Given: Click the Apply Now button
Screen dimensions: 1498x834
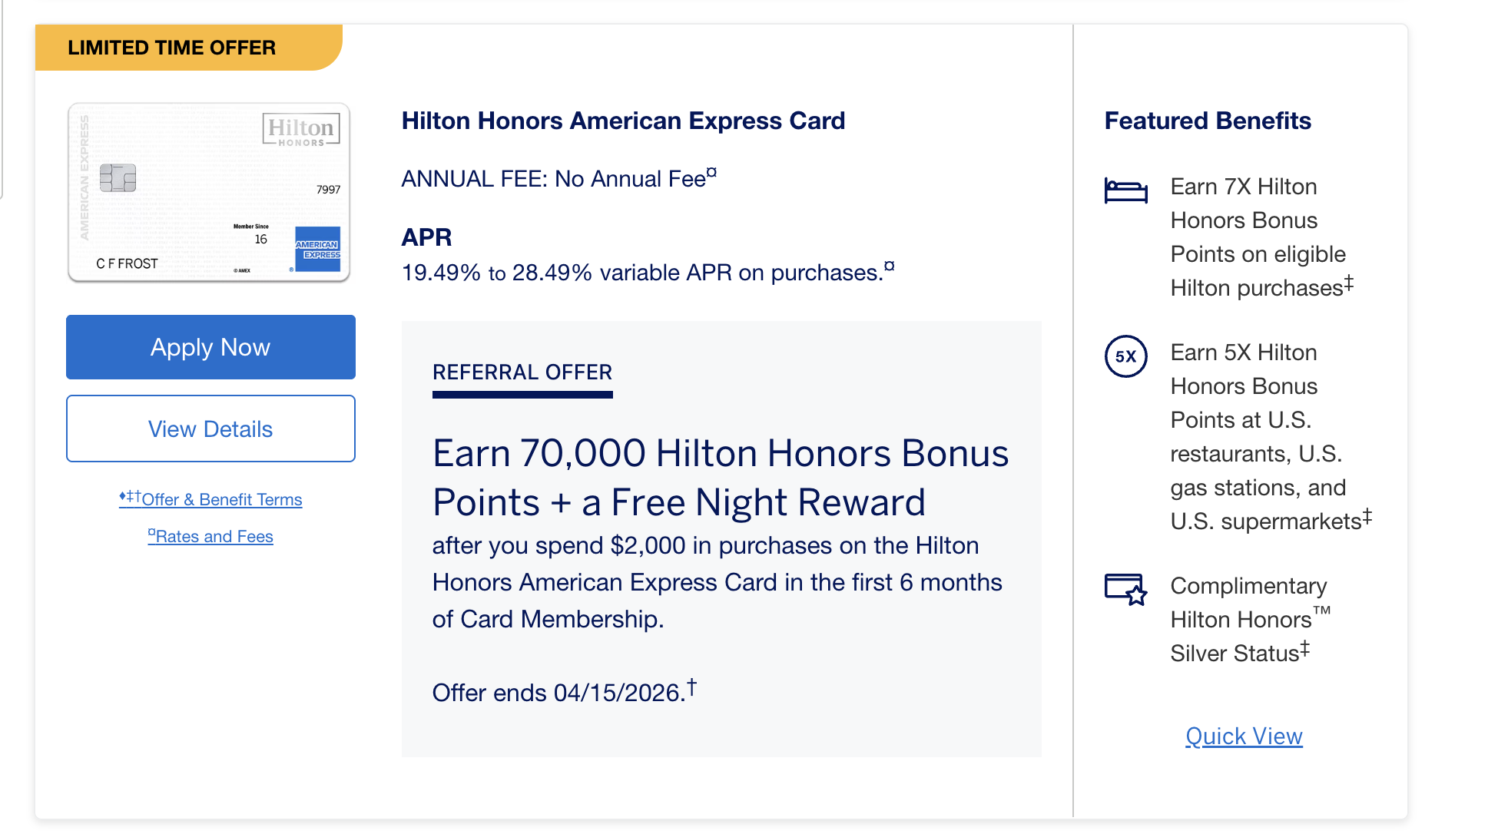Looking at the screenshot, I should [x=210, y=347].
